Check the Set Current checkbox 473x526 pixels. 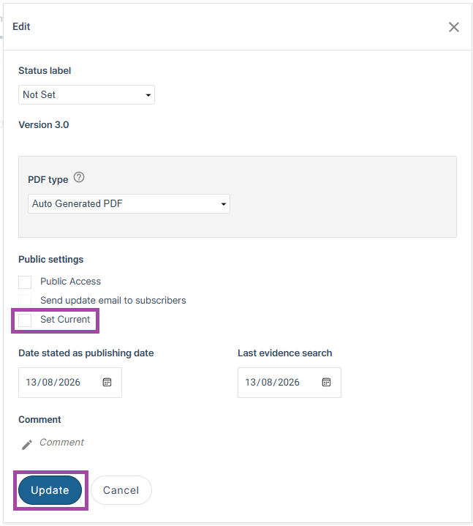pos(25,320)
